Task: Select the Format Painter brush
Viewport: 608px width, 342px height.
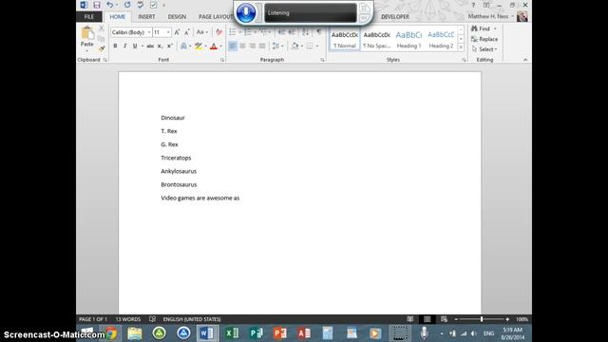Action: pos(102,48)
